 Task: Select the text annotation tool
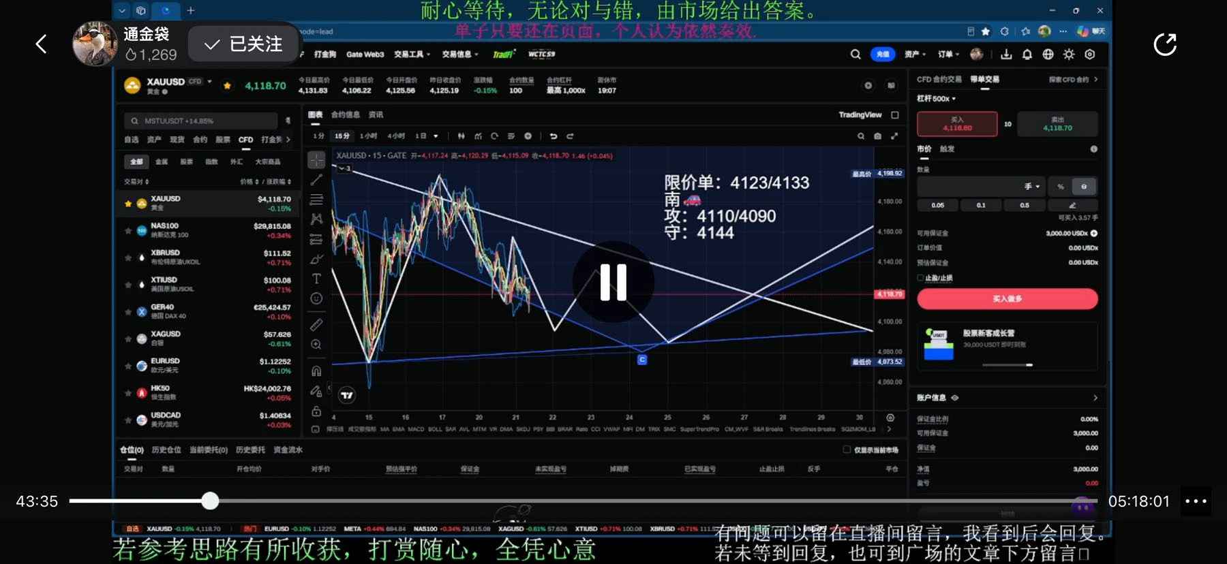[316, 279]
